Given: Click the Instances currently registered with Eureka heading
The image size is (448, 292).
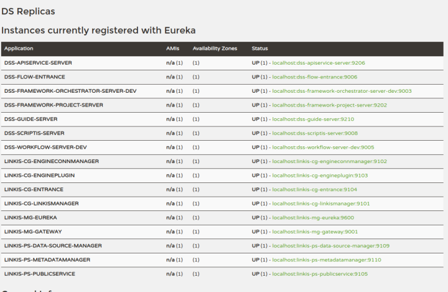Looking at the screenshot, I should coord(98,31).
